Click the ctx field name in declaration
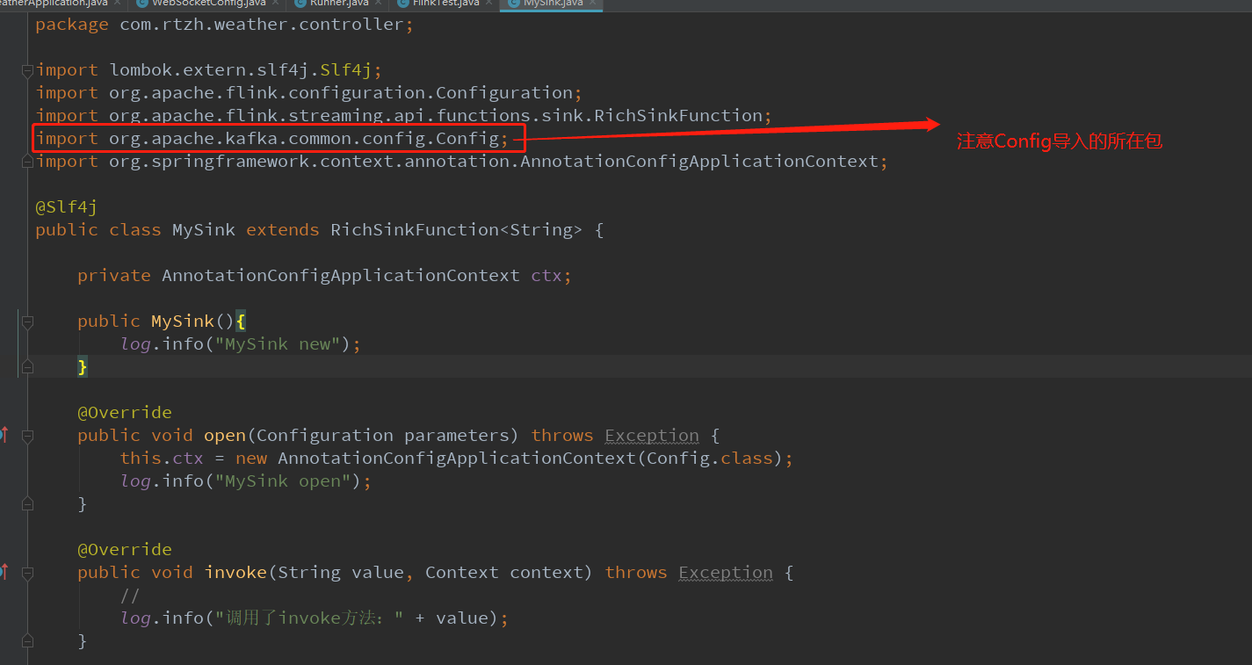 click(546, 276)
